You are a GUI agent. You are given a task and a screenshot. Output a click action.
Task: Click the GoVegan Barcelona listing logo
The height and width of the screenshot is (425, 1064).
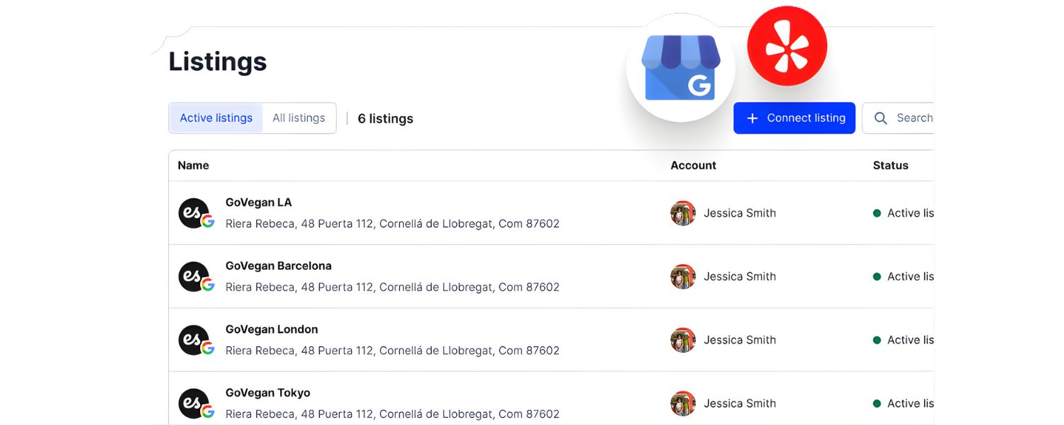(x=194, y=277)
